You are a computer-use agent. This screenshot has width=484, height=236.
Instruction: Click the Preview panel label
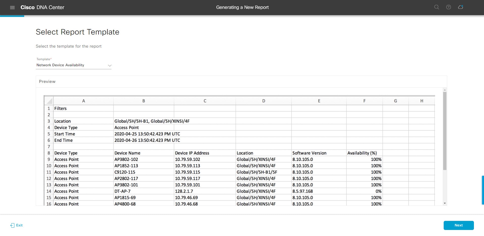pyautogui.click(x=47, y=81)
